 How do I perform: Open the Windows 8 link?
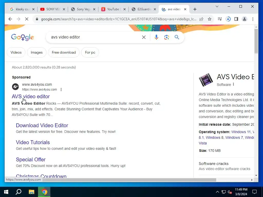[214, 137]
